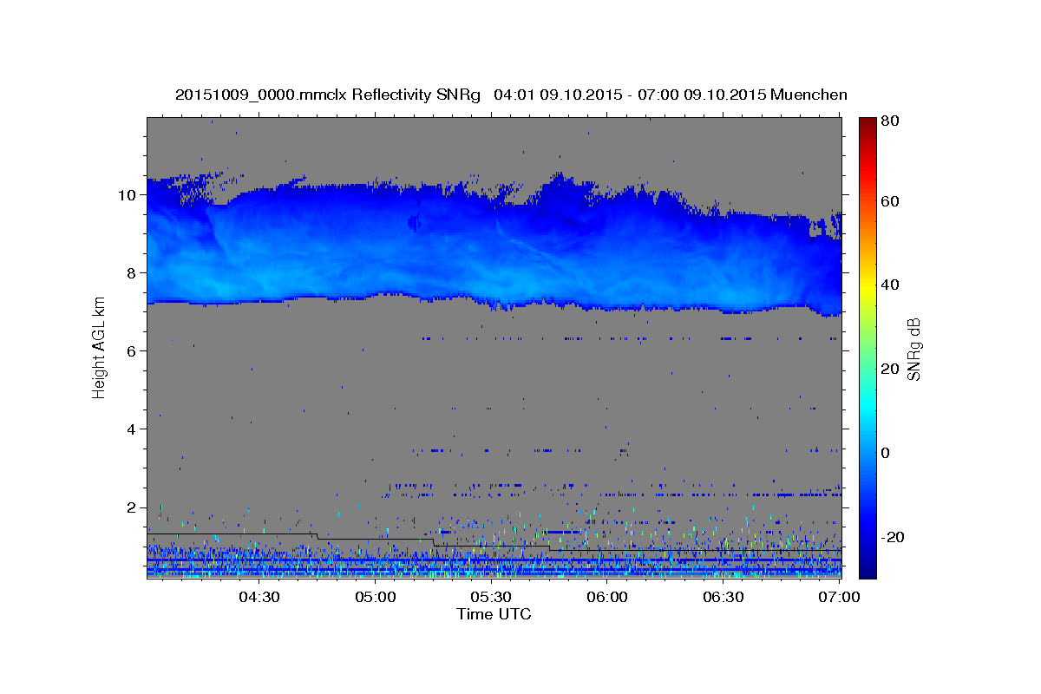
Task: Click the 05:00 time tick label
Action: 375,598
